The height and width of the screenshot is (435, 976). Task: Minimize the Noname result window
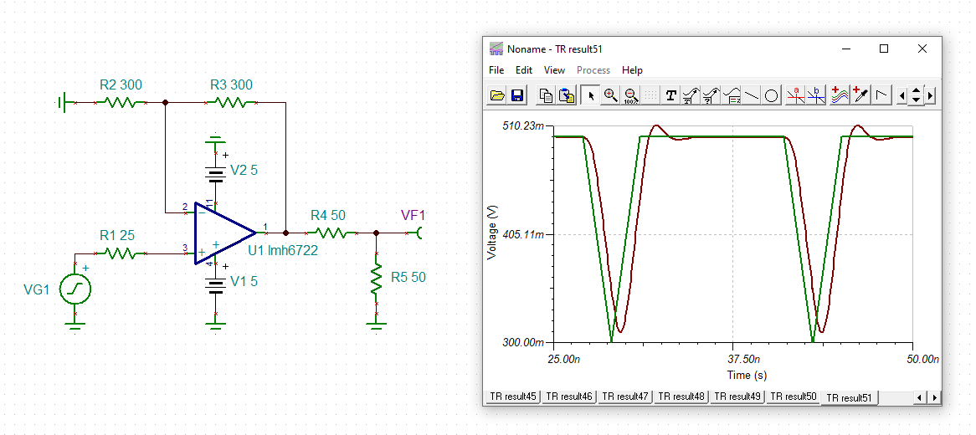pyautogui.click(x=845, y=49)
